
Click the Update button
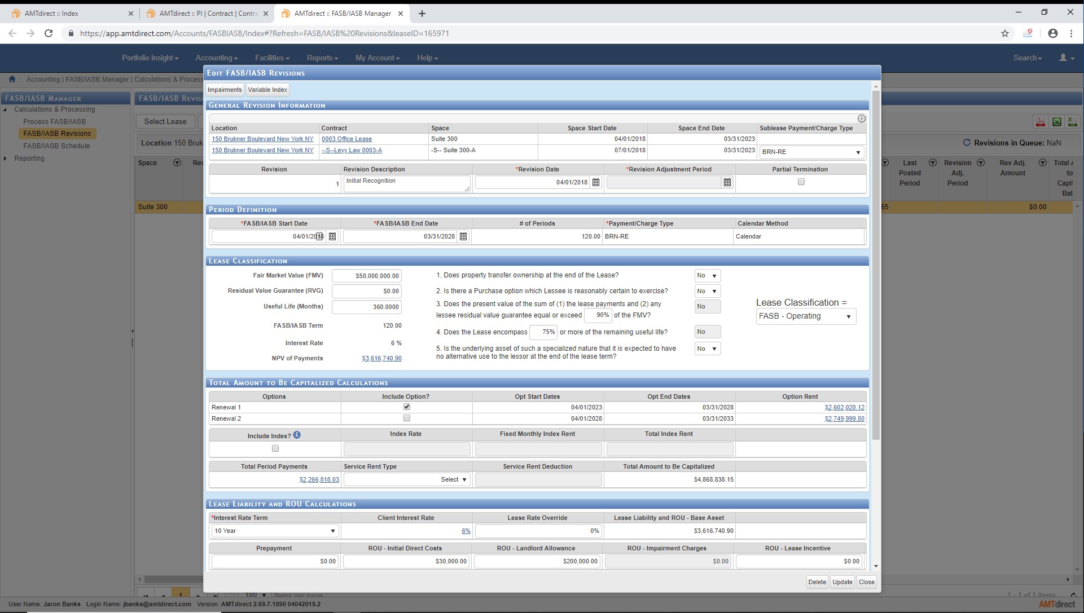842,582
